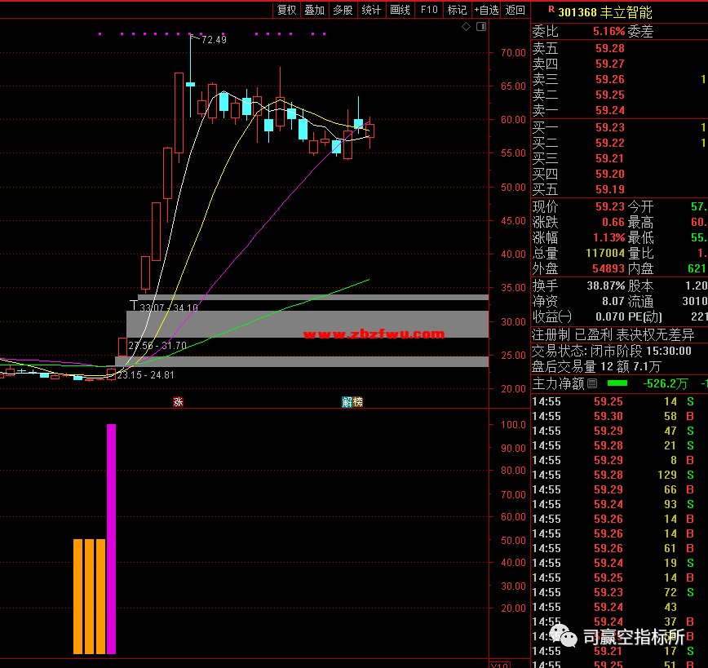Screen dimensions: 708x668
Task: Click the WeChat logo in the watermark
Action: click(563, 635)
